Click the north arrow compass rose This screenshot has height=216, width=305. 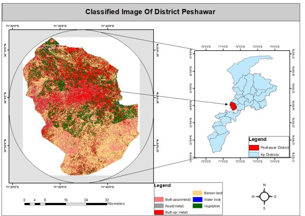(x=264, y=197)
